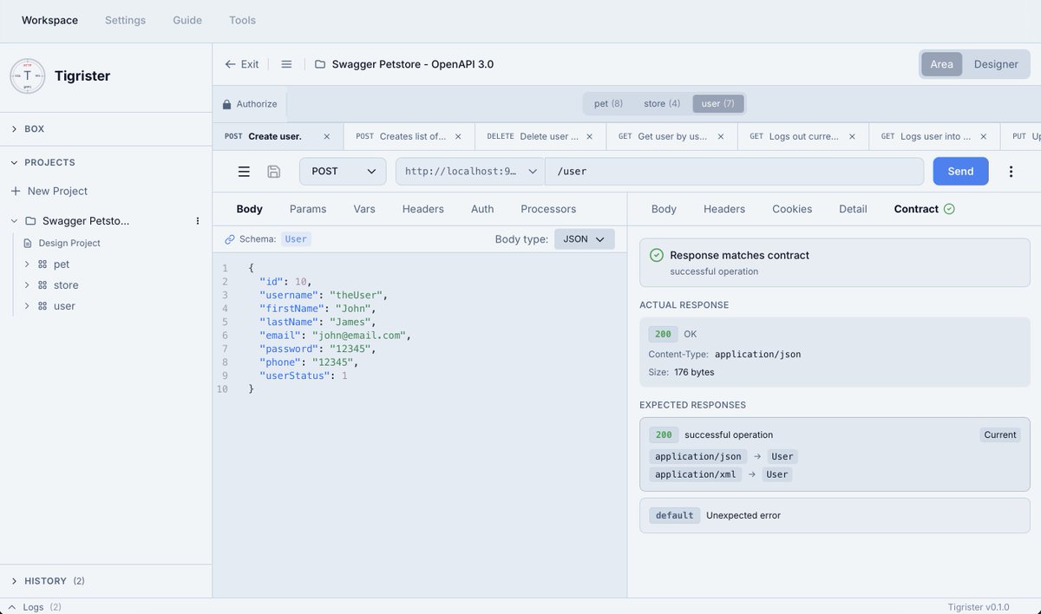Open the response Detail tab

pos(853,209)
